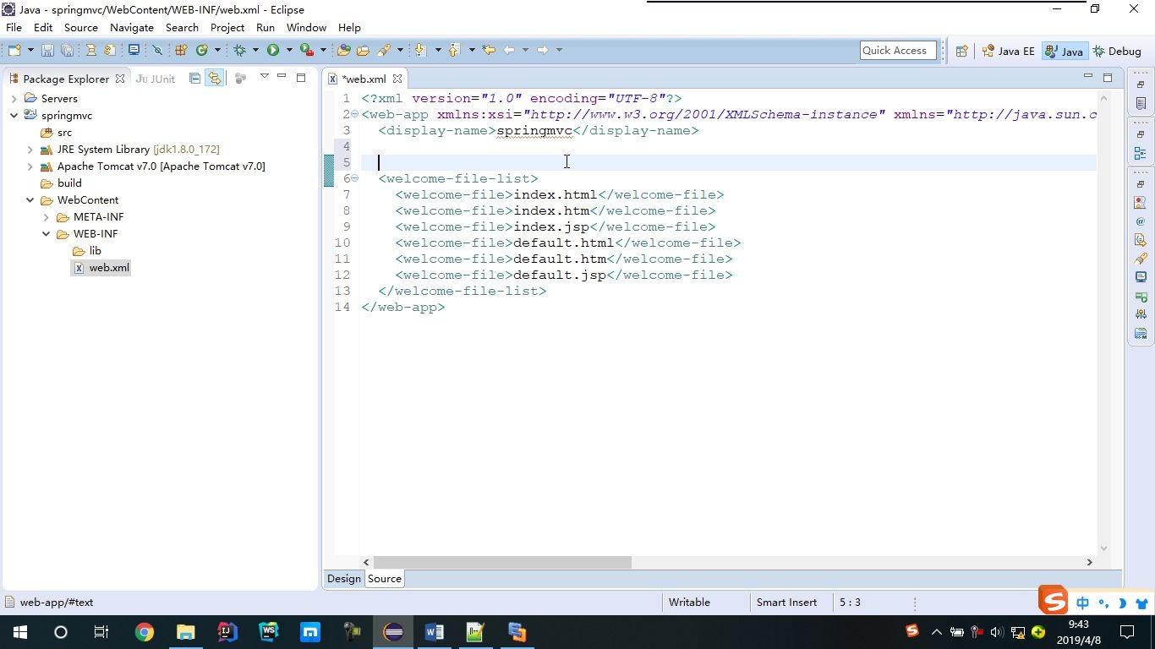This screenshot has height=649, width=1155.
Task: Click the Debug bug icon in toolbar
Action: click(x=240, y=51)
